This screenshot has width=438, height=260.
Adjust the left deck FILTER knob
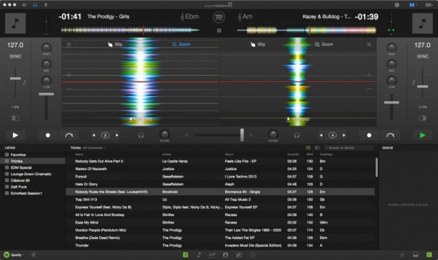165,134
